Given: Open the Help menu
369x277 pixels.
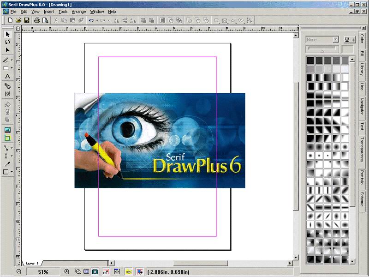Looking at the screenshot, I should (112, 11).
